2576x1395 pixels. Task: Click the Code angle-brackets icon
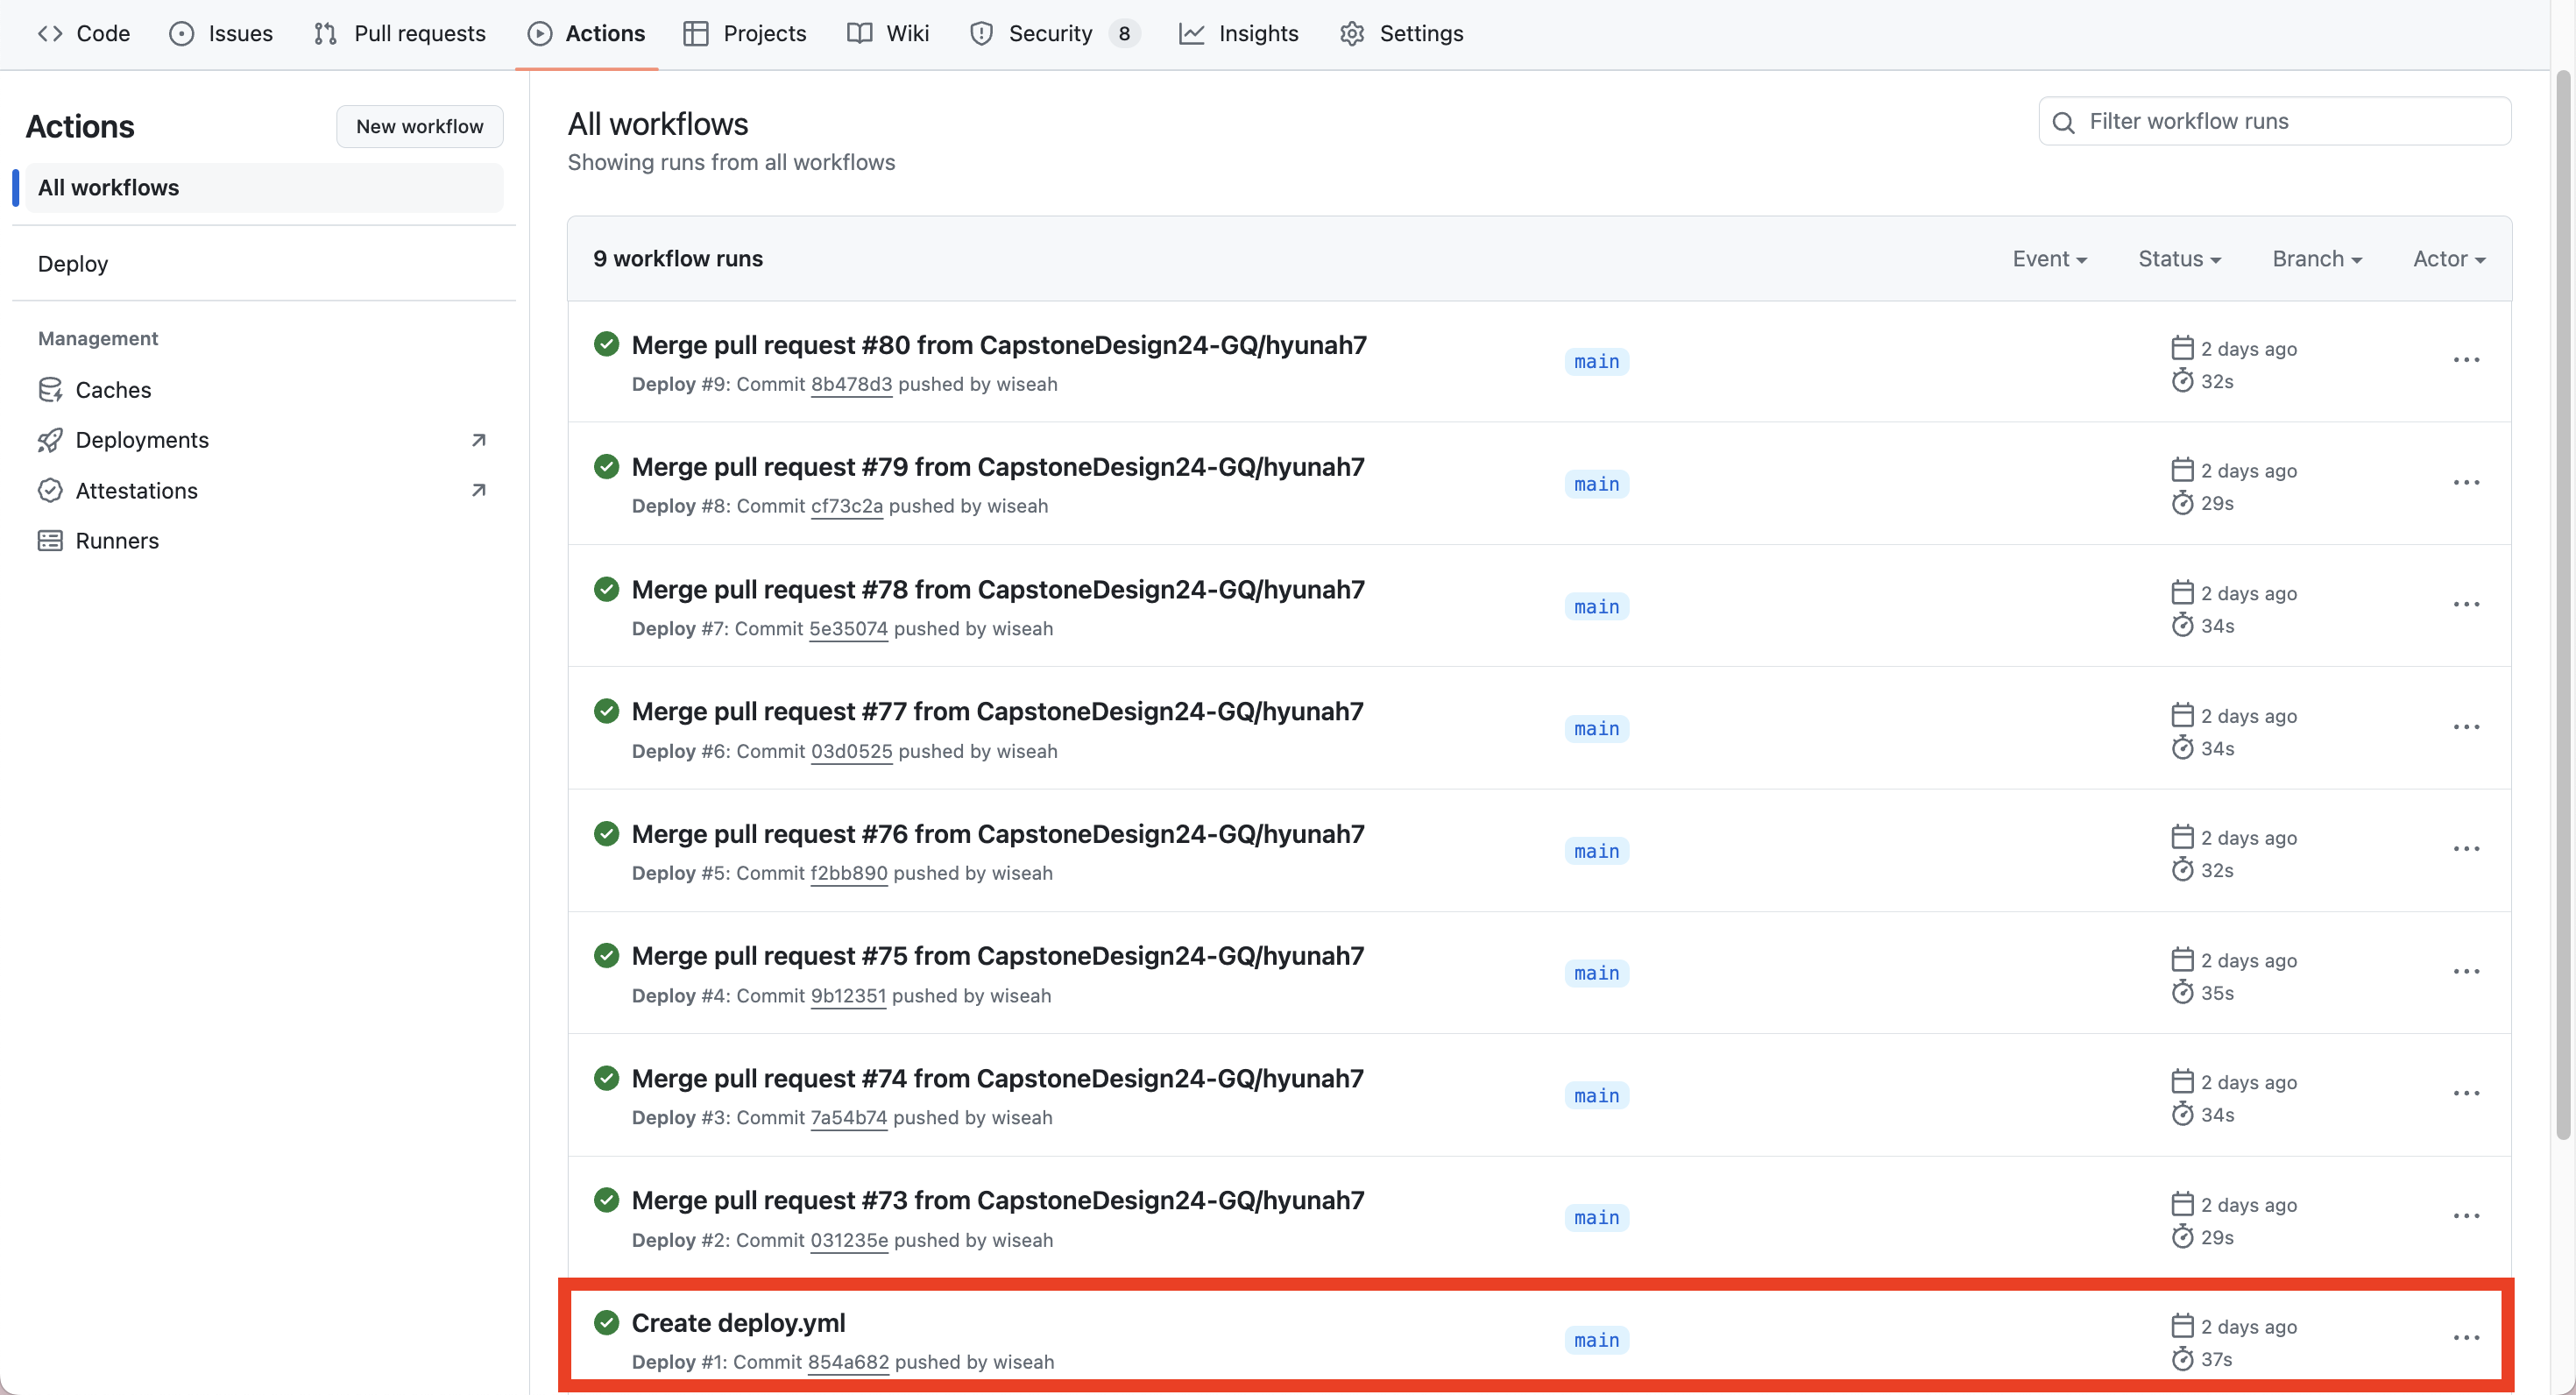[50, 33]
